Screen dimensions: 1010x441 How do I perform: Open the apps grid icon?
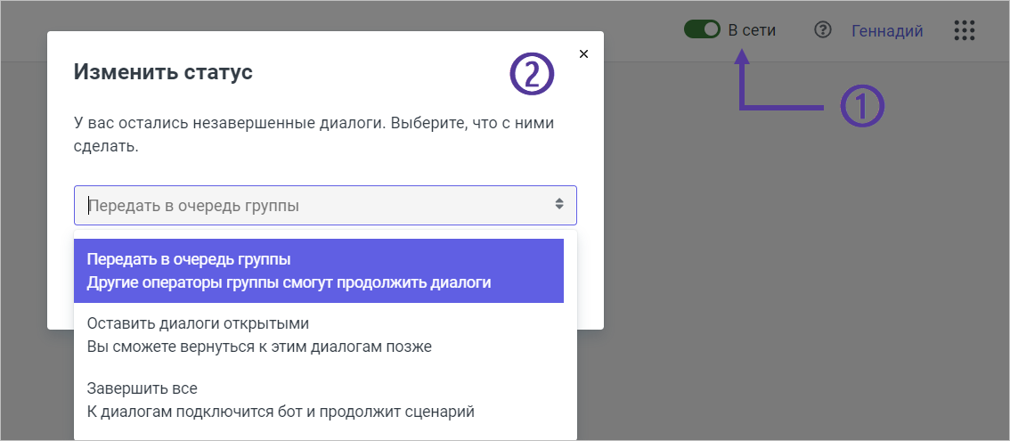point(965,30)
